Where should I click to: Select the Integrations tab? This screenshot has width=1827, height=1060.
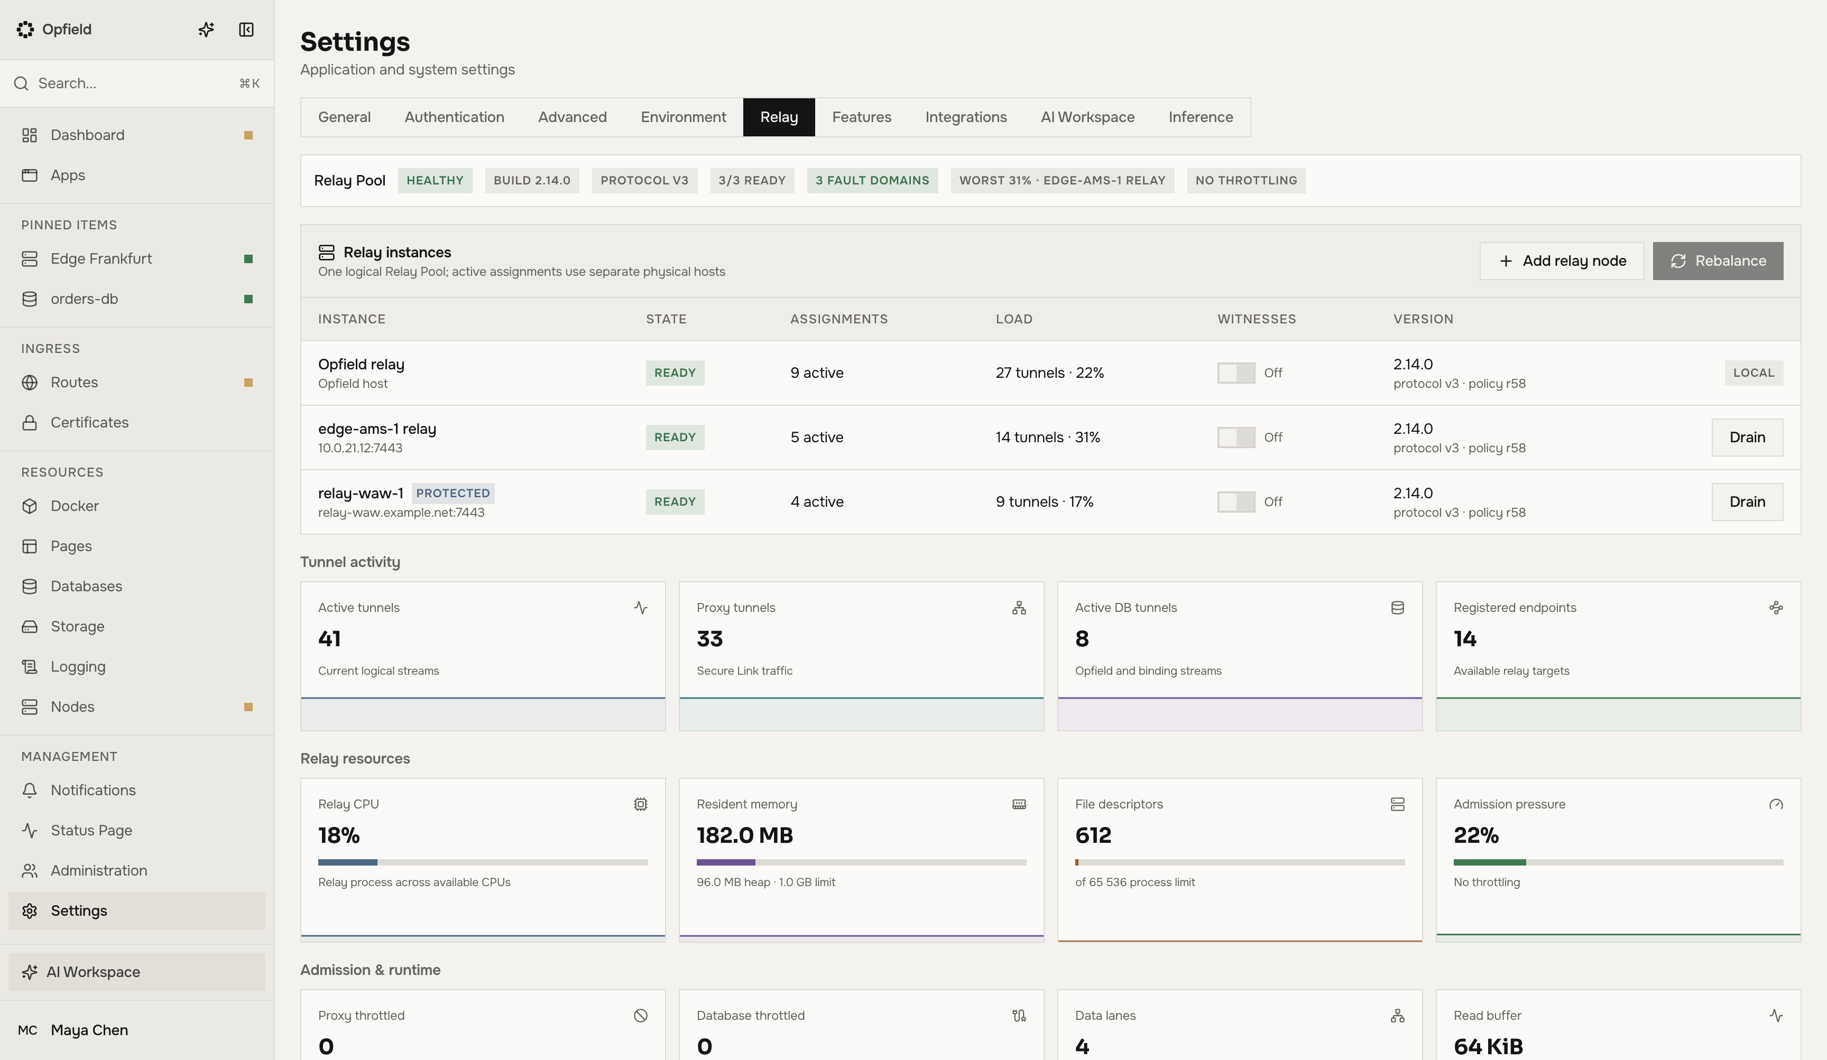(x=966, y=117)
